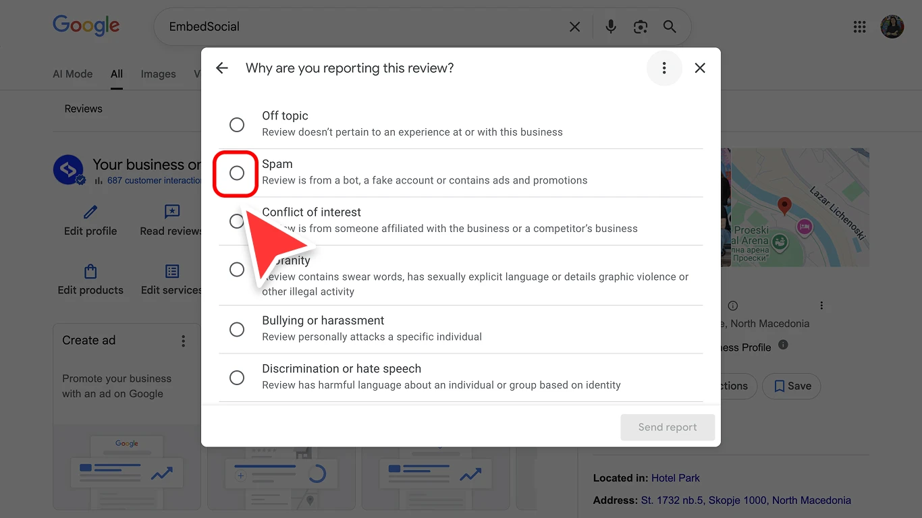The height and width of the screenshot is (518, 922).
Task: Switch to the Images tab
Action: tap(158, 74)
